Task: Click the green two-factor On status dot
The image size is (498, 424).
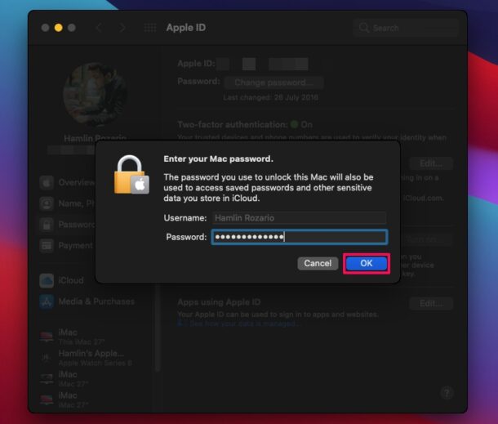Action: point(295,125)
